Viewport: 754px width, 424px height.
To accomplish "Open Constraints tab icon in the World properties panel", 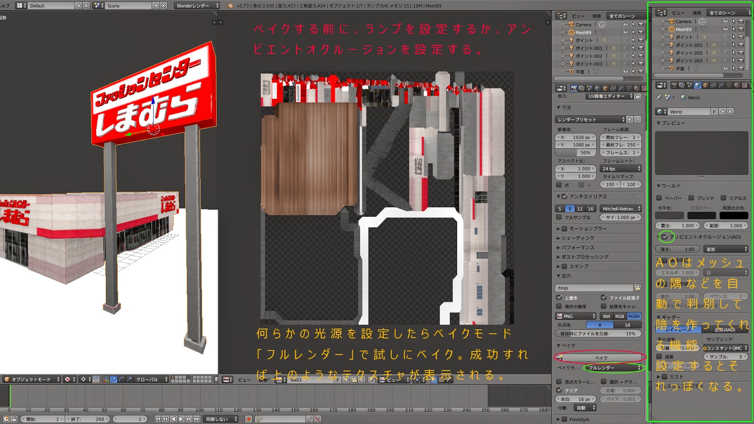I will click(x=713, y=85).
